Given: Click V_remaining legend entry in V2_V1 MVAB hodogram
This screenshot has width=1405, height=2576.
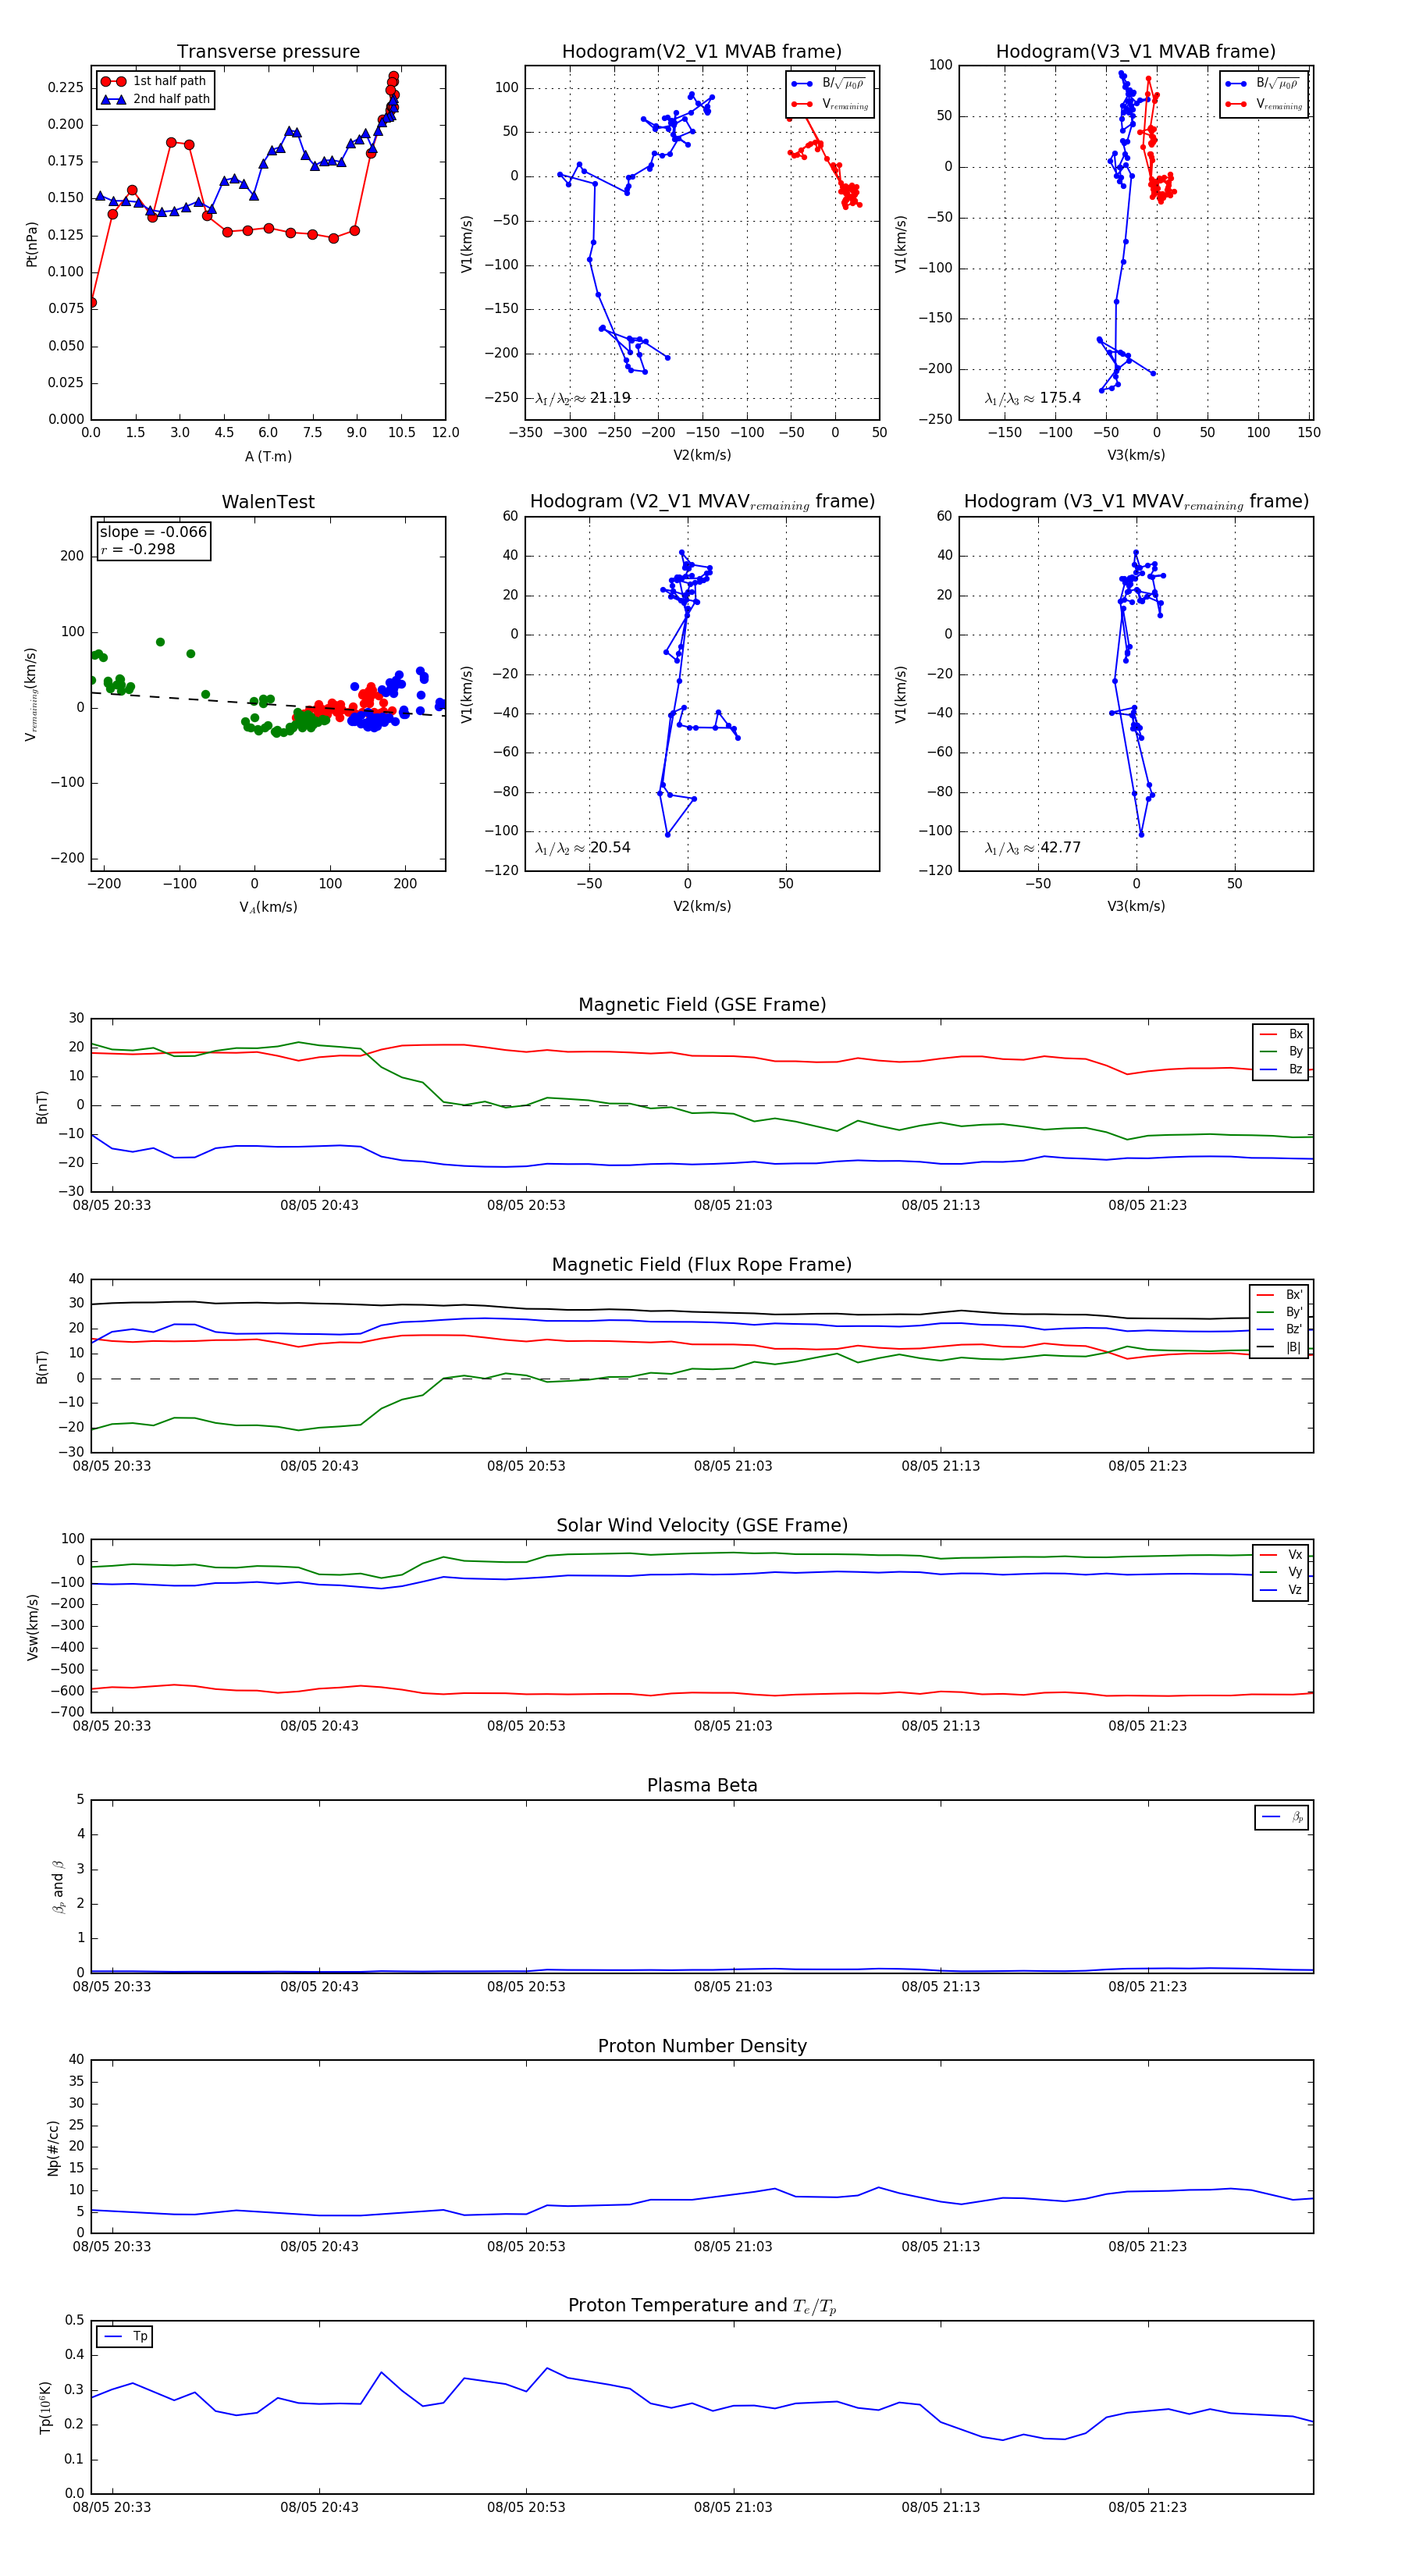Looking at the screenshot, I should [830, 104].
